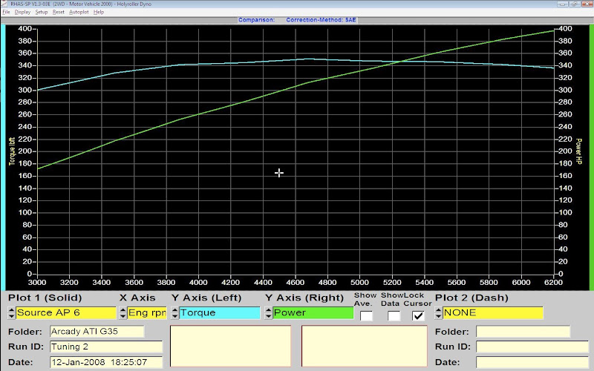Click the up arrow beside Source AP 6
The image size is (594, 371).
11,309
